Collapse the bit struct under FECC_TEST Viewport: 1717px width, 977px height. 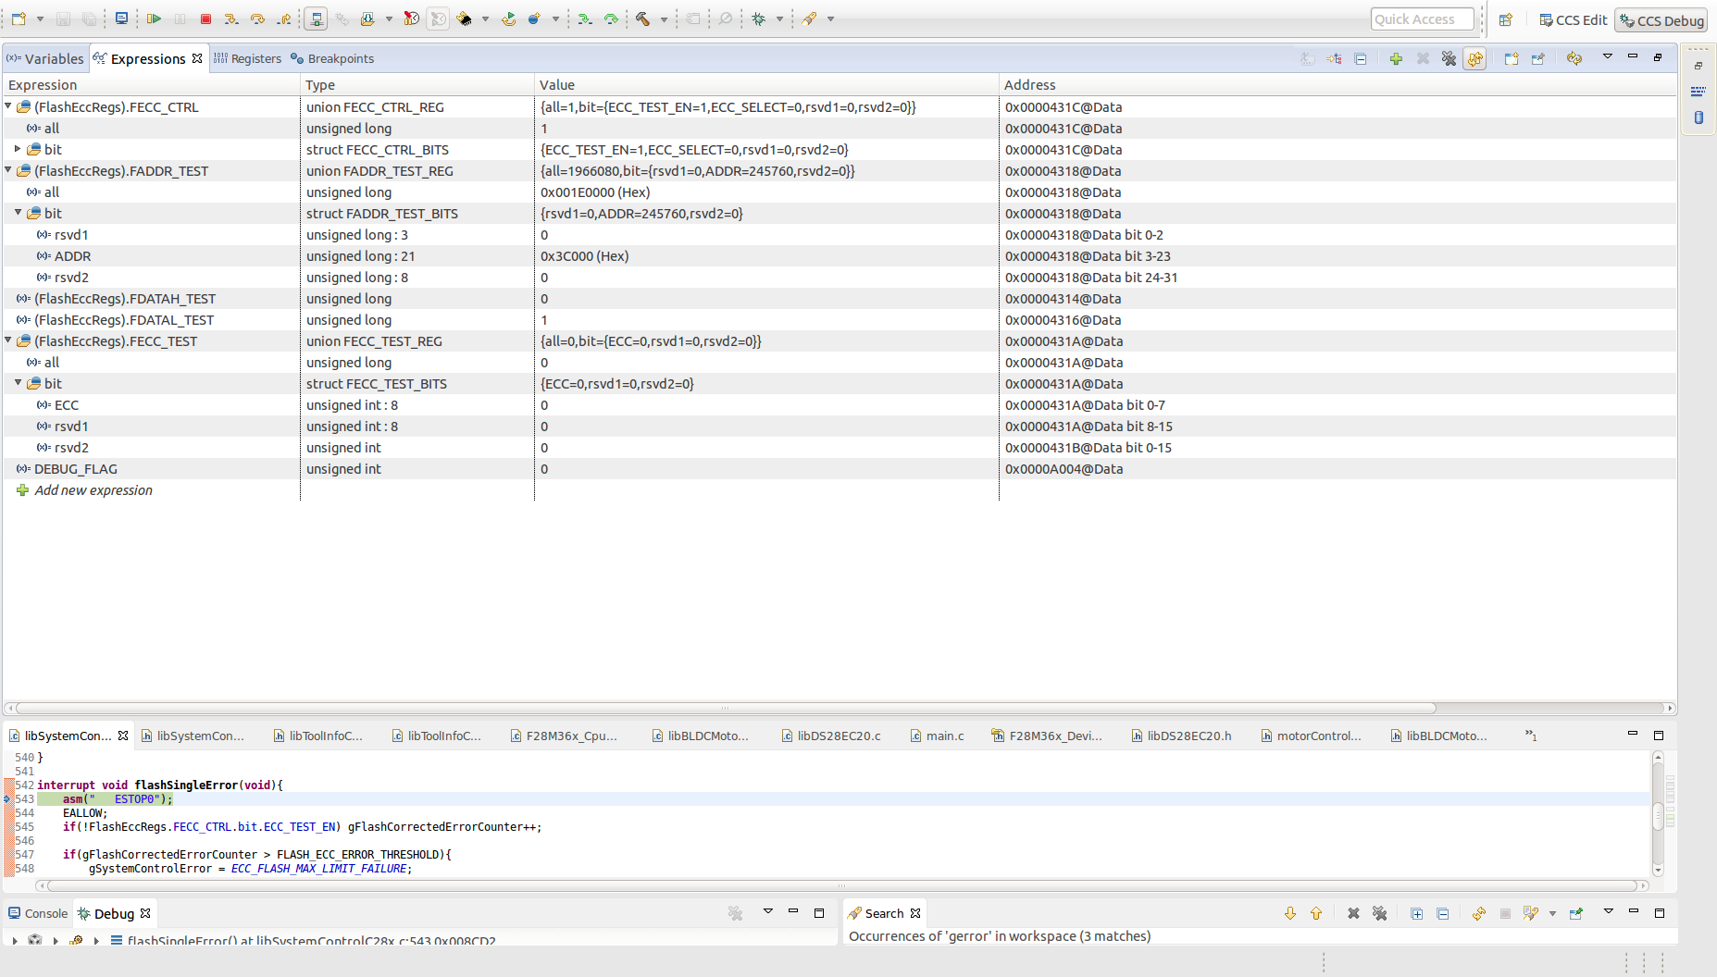click(x=18, y=383)
